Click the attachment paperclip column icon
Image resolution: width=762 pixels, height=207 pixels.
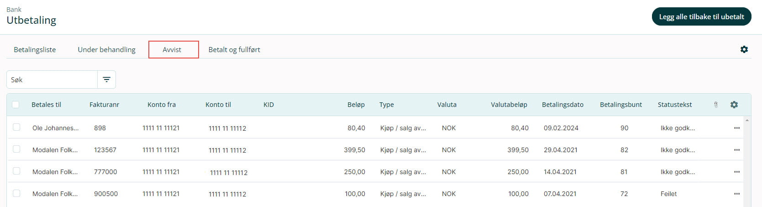(716, 105)
